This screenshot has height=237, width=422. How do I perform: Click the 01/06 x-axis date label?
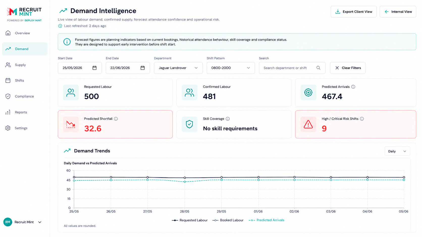coord(258,211)
